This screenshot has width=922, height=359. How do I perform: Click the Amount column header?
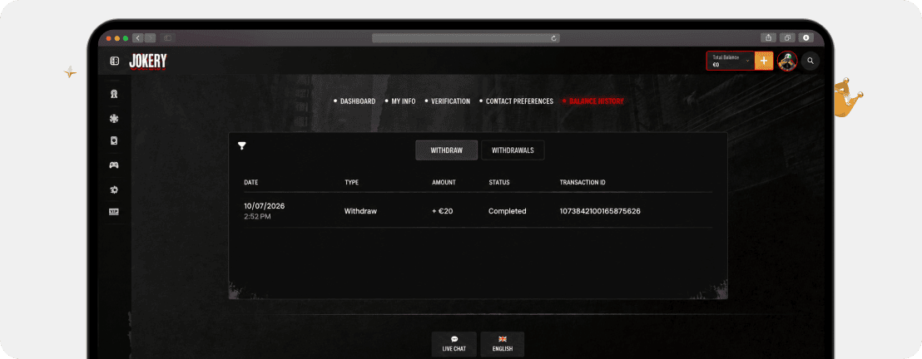pos(444,183)
